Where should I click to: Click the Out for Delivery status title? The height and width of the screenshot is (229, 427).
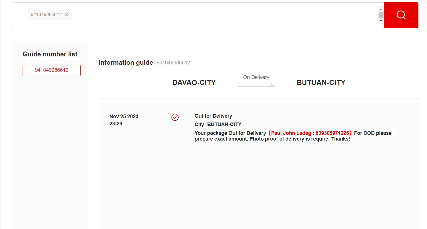pyautogui.click(x=213, y=116)
